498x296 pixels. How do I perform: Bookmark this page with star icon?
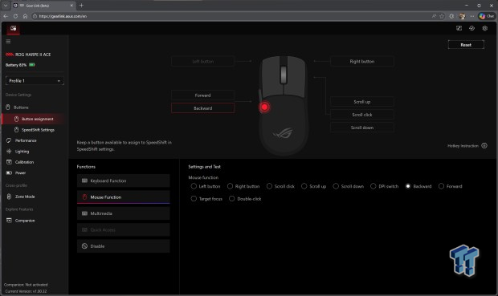442,16
